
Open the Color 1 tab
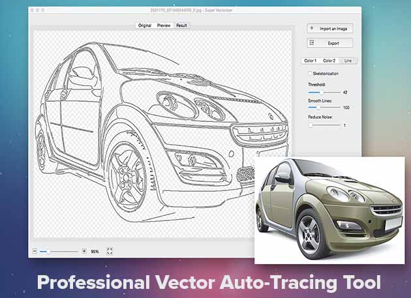click(x=311, y=61)
